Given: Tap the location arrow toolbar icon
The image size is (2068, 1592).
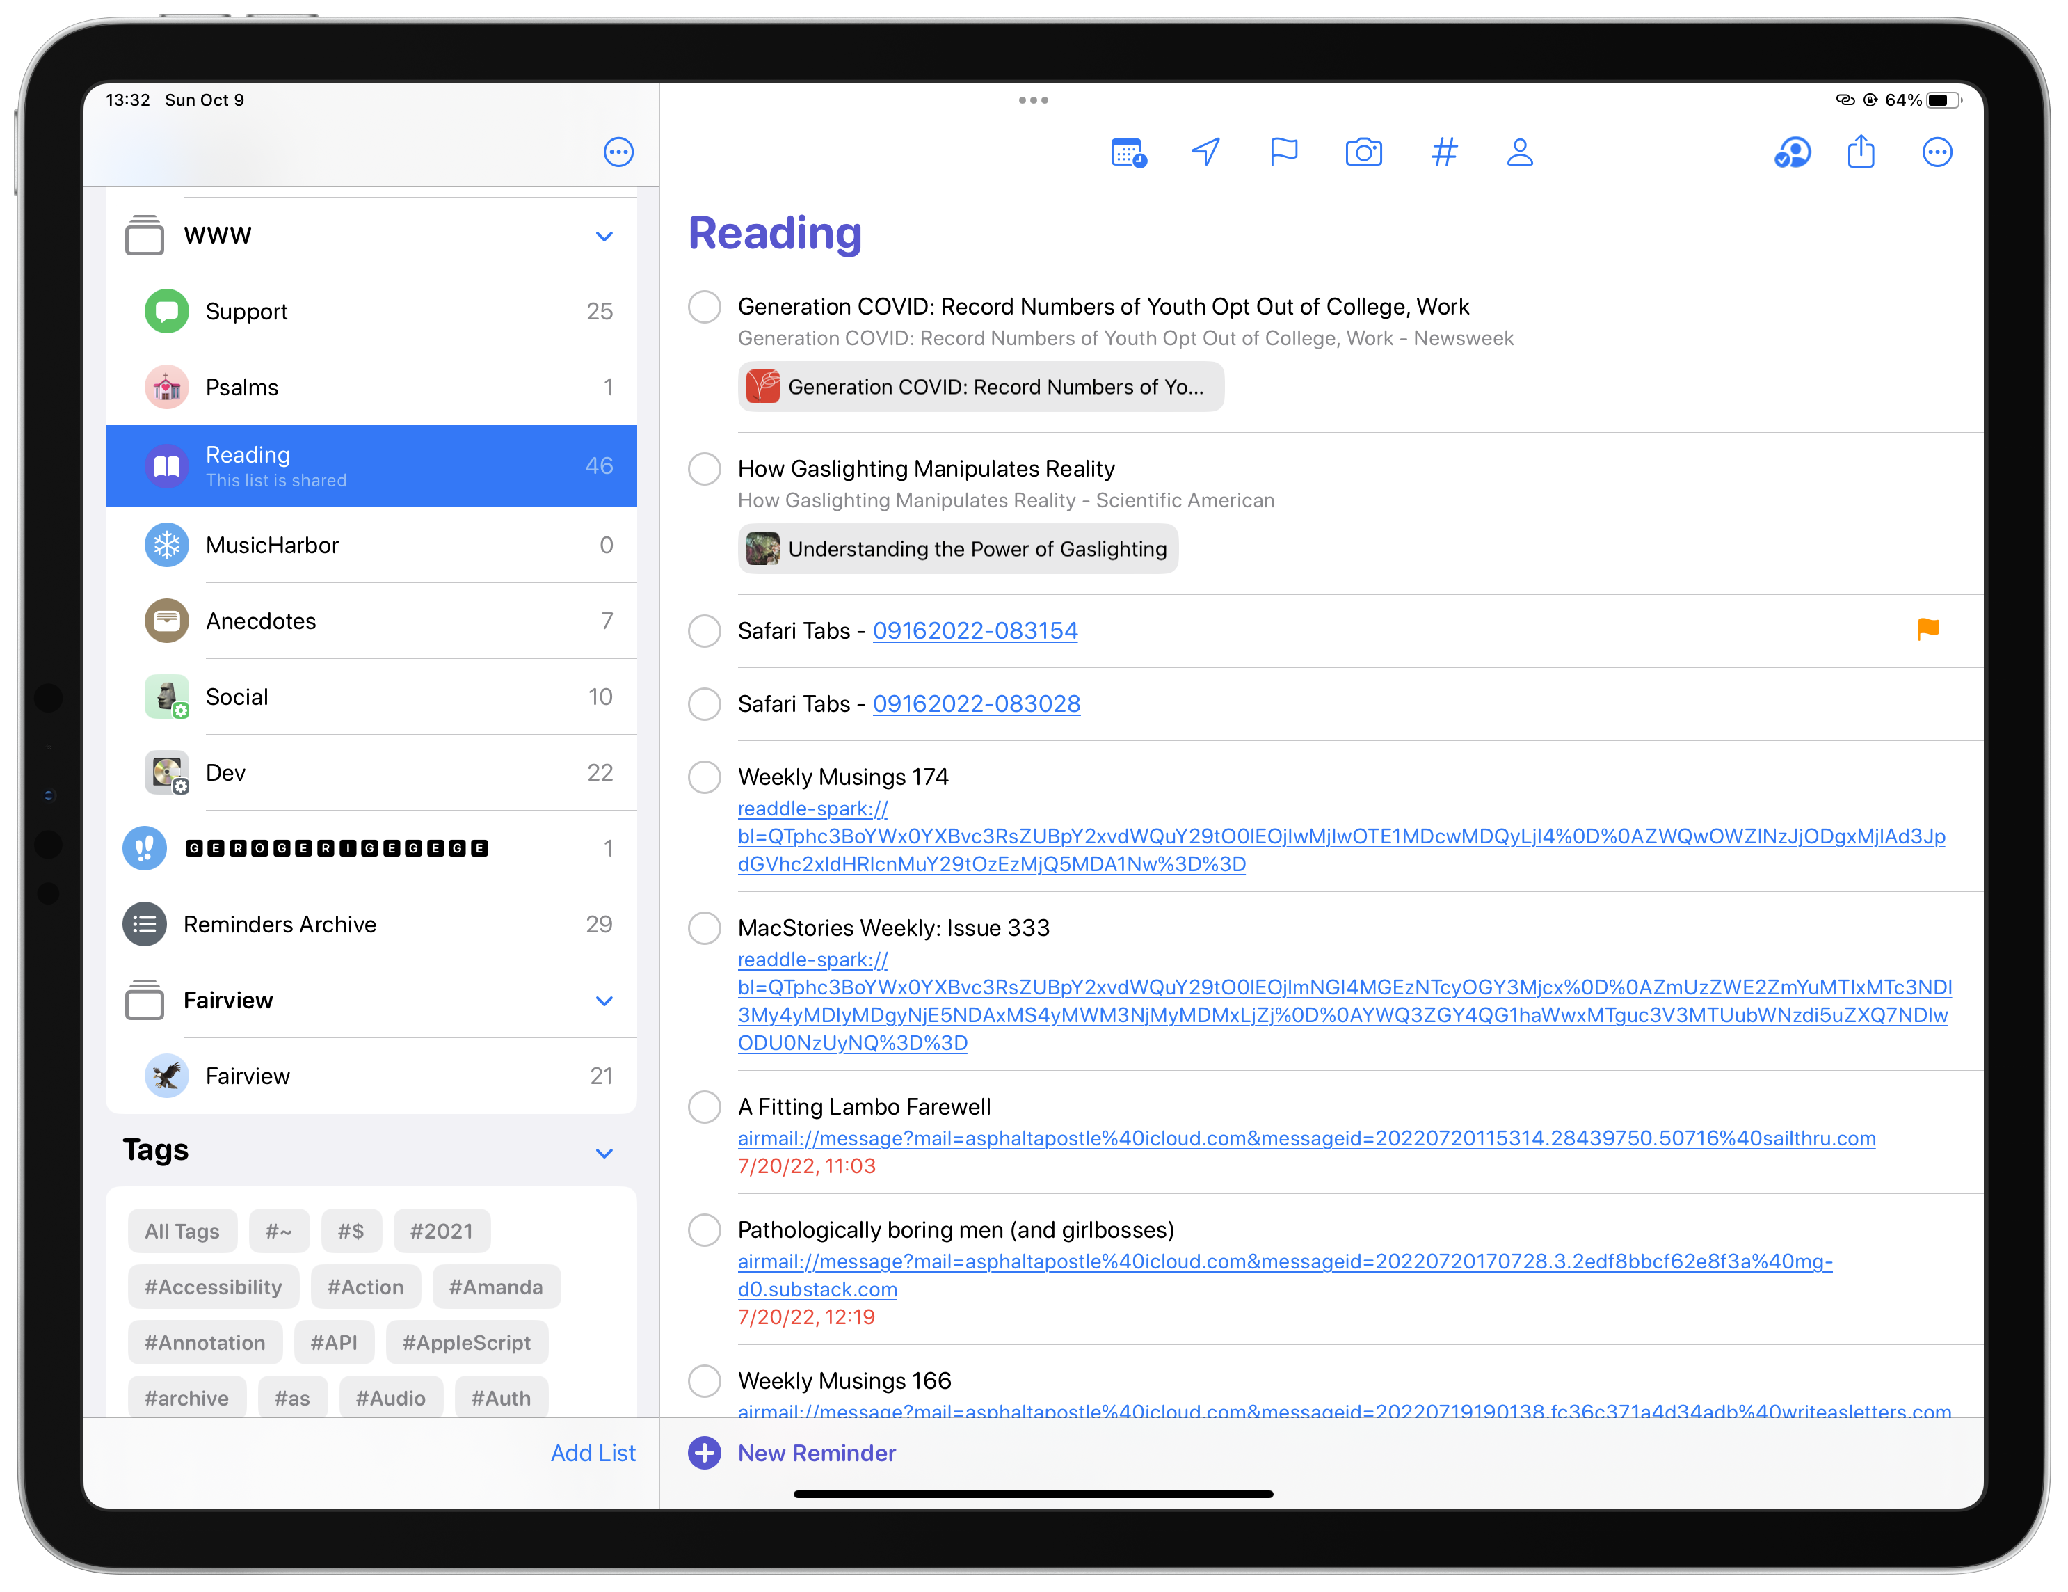Looking at the screenshot, I should pos(1205,152).
